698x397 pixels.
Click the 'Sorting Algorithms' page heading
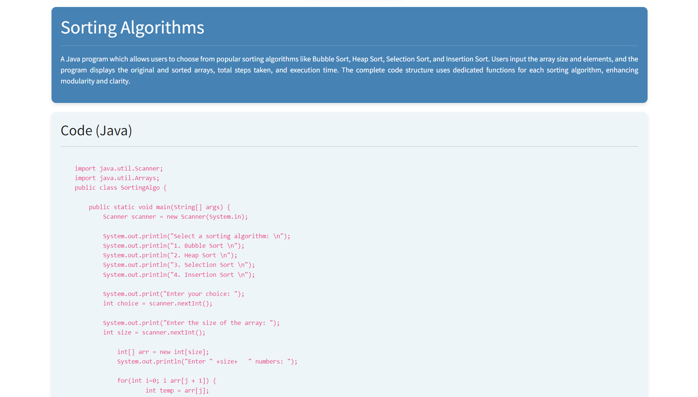(132, 28)
